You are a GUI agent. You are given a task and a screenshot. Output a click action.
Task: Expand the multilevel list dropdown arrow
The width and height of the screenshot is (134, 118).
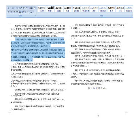click(x=18, y=8)
